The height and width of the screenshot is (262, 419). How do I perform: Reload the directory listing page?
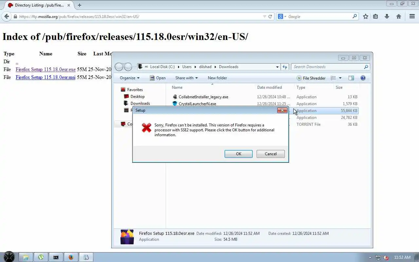[270, 16]
